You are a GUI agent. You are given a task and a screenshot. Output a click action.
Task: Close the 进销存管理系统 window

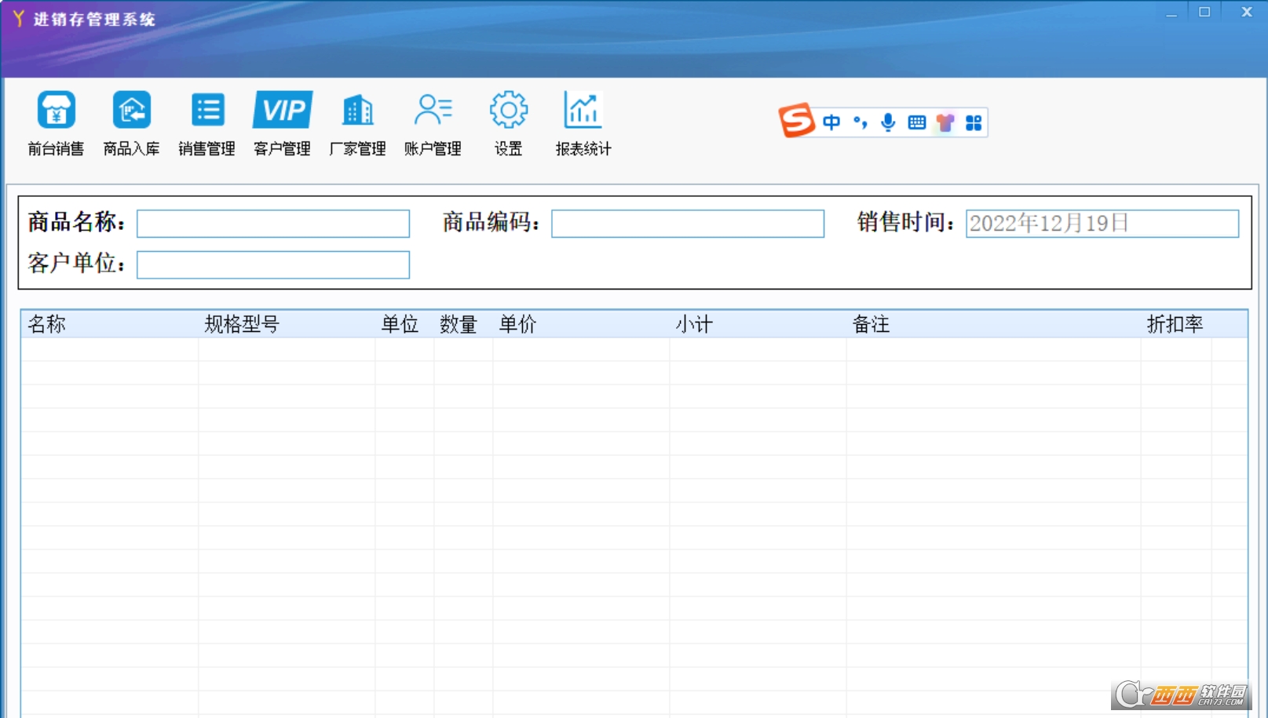point(1247,12)
